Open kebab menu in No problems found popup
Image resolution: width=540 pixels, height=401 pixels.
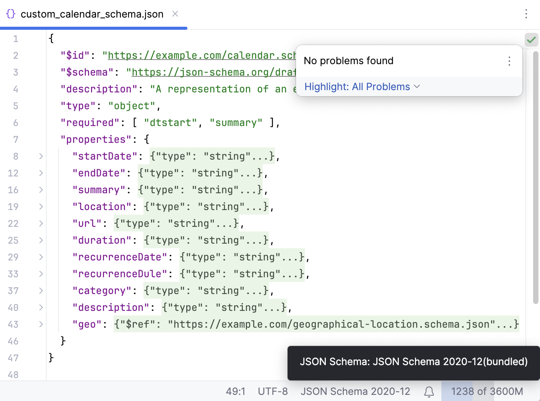(509, 61)
